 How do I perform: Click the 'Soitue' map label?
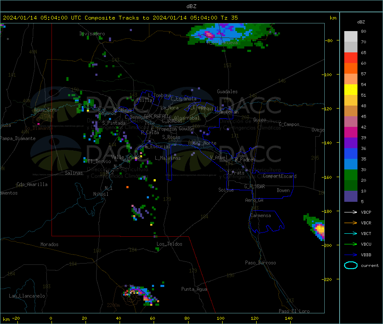[226, 190]
